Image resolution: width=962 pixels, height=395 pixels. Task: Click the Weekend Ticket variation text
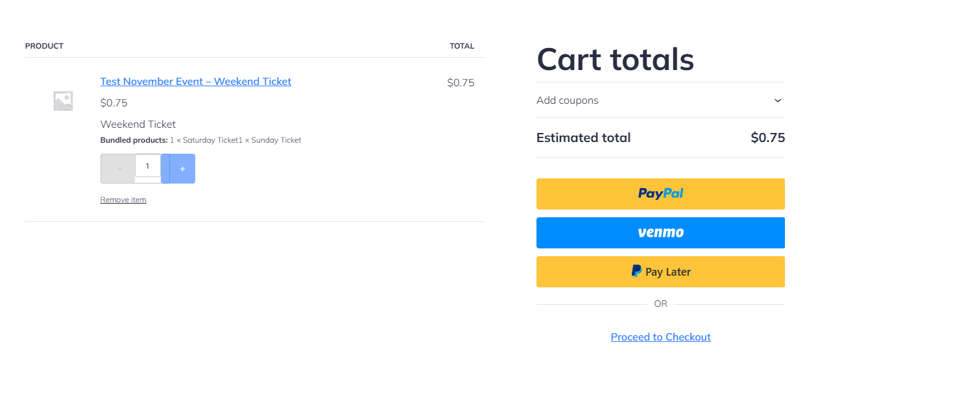point(138,125)
